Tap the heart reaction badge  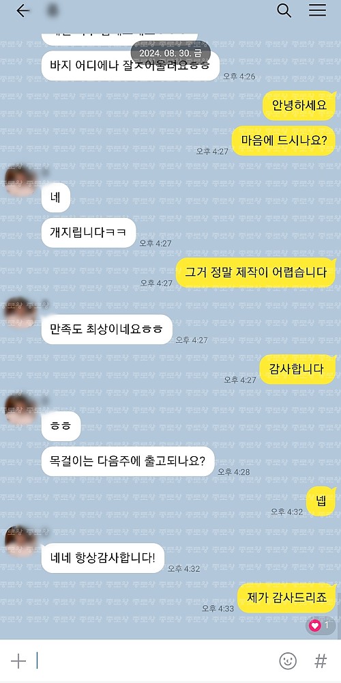(x=321, y=626)
